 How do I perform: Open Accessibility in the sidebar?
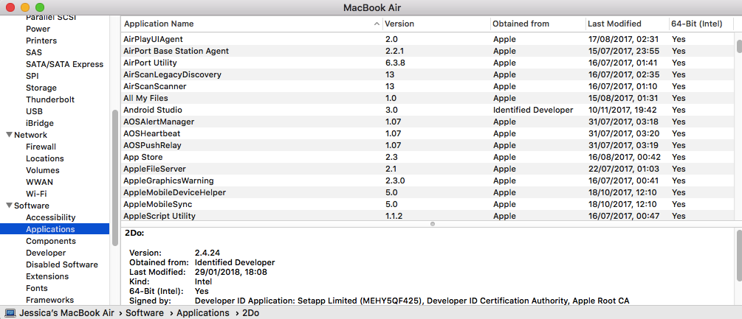[x=51, y=217]
